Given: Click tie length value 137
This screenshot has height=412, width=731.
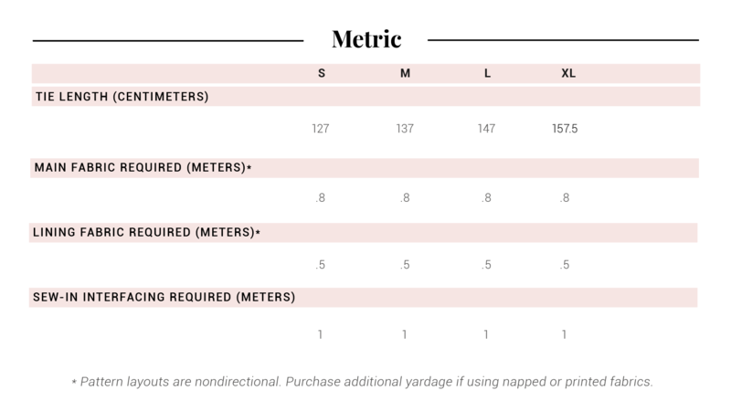Looking at the screenshot, I should tap(405, 129).
